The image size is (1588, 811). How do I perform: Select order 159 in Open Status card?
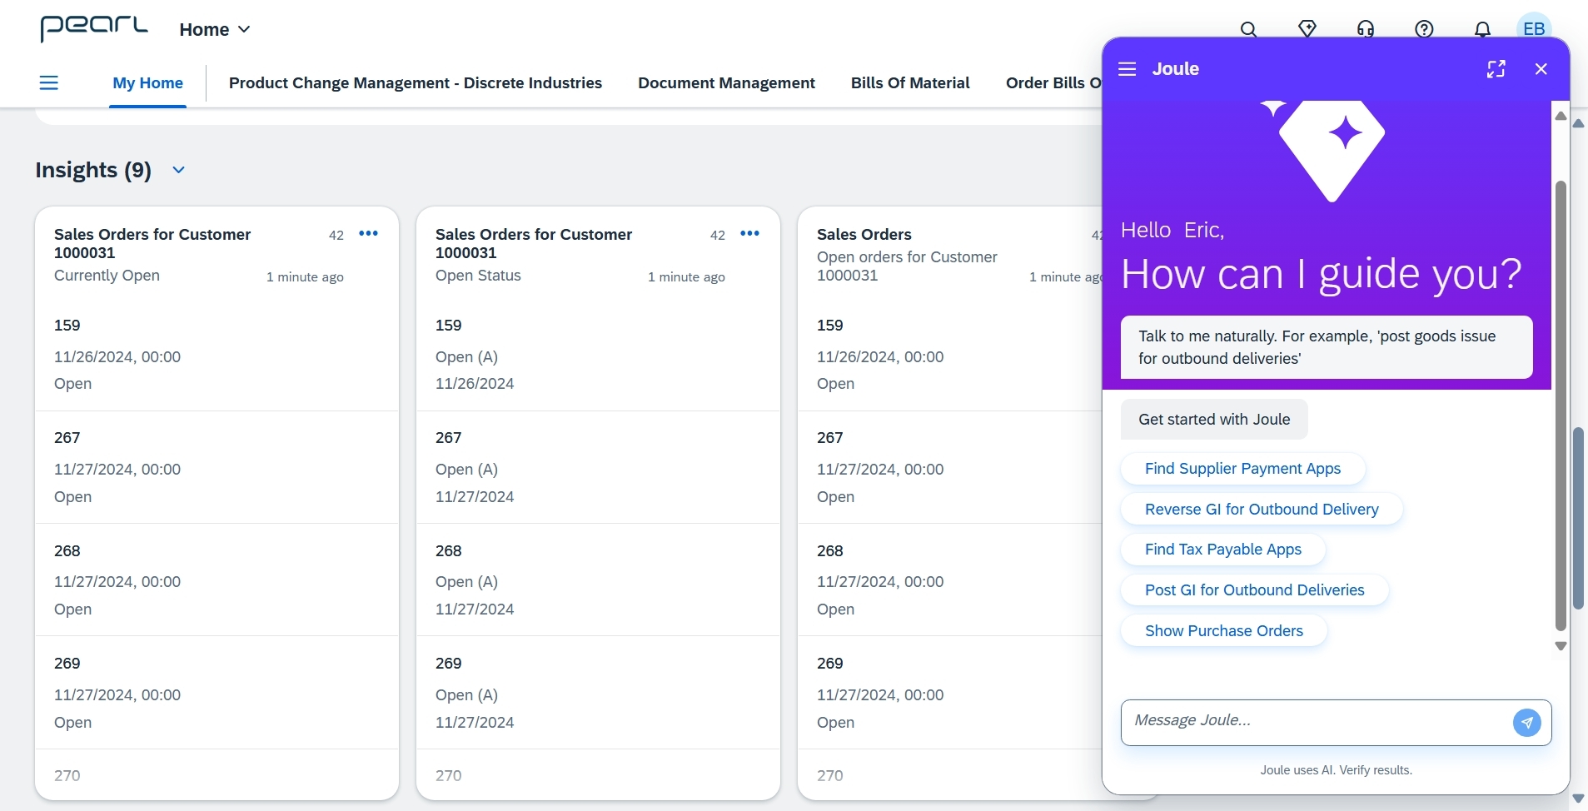tap(598, 354)
